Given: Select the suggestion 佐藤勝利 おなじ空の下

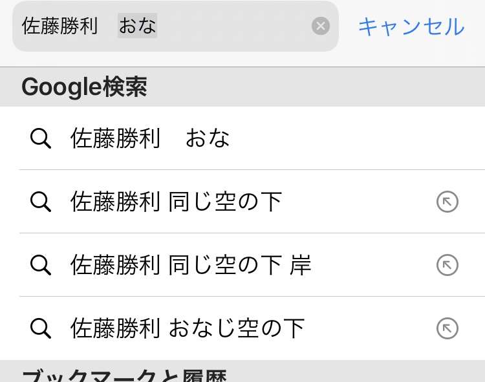Looking at the screenshot, I should tap(242, 328).
